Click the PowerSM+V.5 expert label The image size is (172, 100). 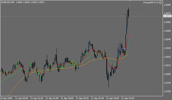coord(151,2)
